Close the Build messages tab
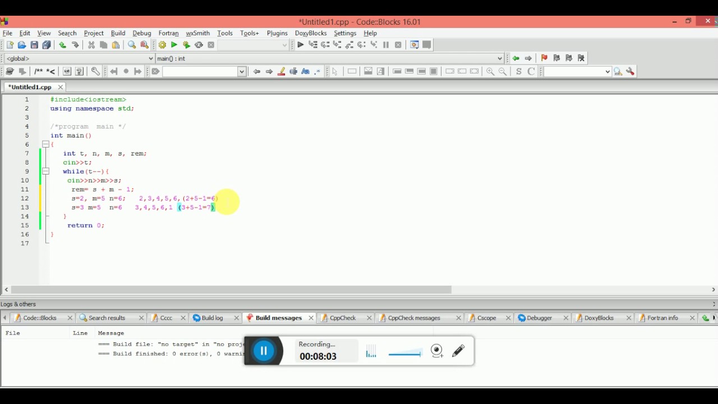This screenshot has width=718, height=404. pyautogui.click(x=311, y=318)
